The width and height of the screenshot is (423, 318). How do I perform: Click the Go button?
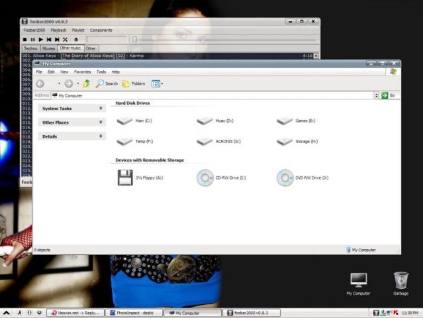coord(389,95)
